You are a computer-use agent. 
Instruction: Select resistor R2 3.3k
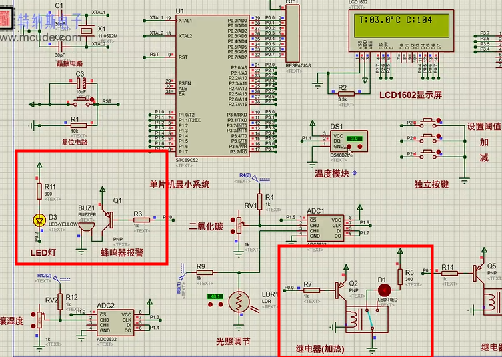346,94
